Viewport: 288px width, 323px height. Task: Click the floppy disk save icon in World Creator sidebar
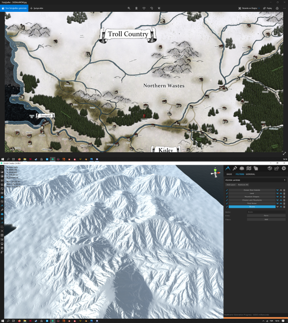click(2, 180)
